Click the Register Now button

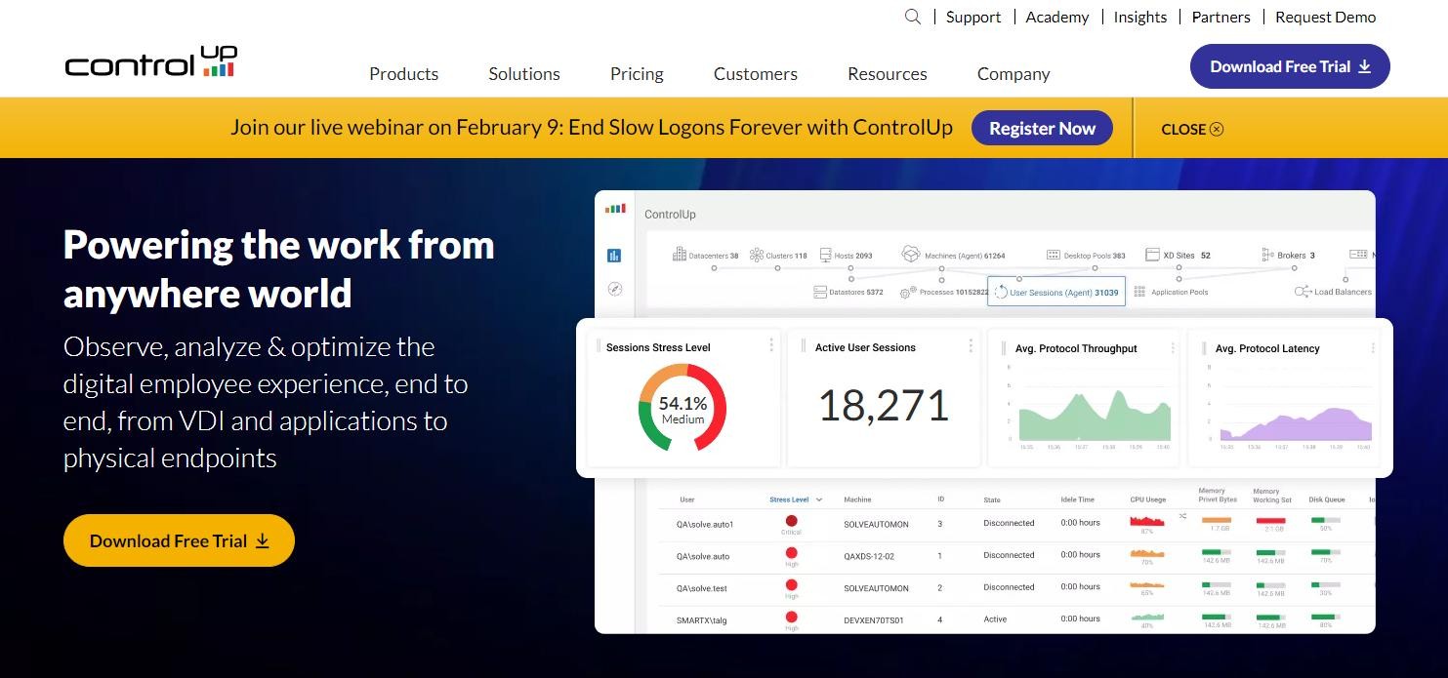tap(1042, 128)
